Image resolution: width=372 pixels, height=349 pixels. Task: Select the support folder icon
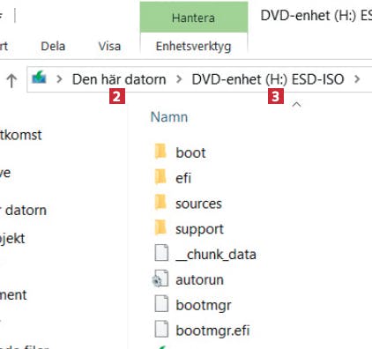tap(160, 227)
